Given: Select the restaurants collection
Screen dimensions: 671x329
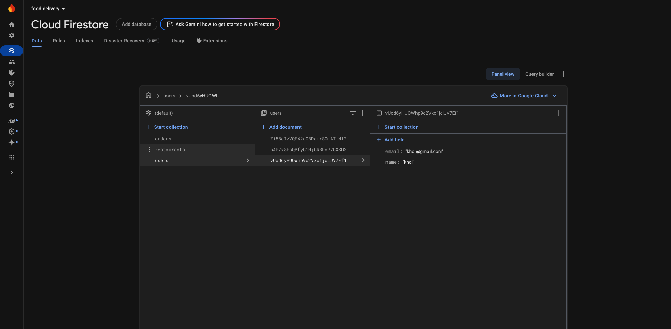Looking at the screenshot, I should (x=197, y=150).
